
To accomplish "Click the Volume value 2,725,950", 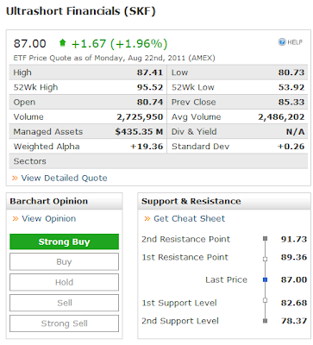I will click(x=140, y=117).
